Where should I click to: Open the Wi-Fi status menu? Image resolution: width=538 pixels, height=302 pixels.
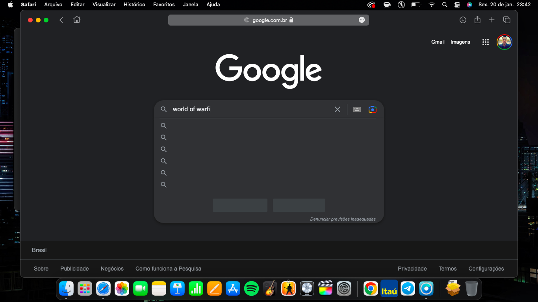tap(432, 5)
